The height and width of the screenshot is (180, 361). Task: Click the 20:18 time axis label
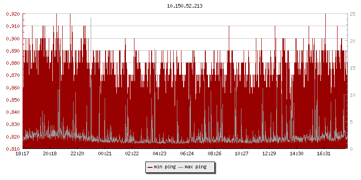coord(50,154)
